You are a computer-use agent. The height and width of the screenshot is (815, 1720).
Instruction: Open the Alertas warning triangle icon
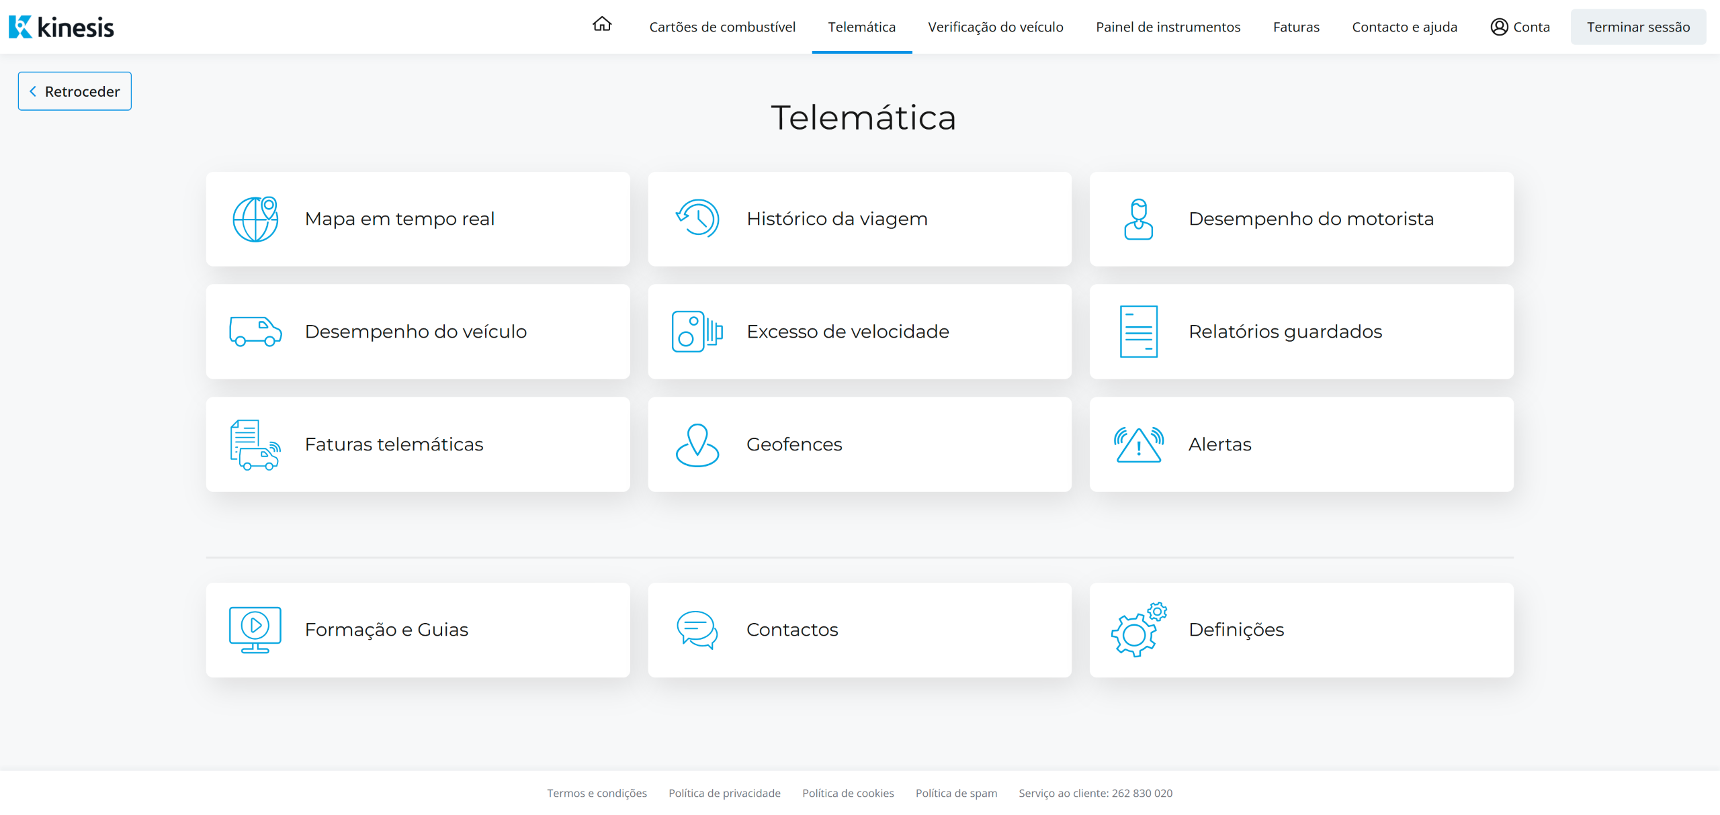coord(1138,444)
